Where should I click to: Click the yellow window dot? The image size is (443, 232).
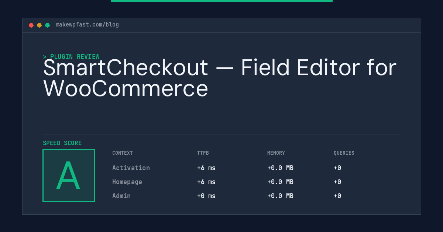coord(39,25)
